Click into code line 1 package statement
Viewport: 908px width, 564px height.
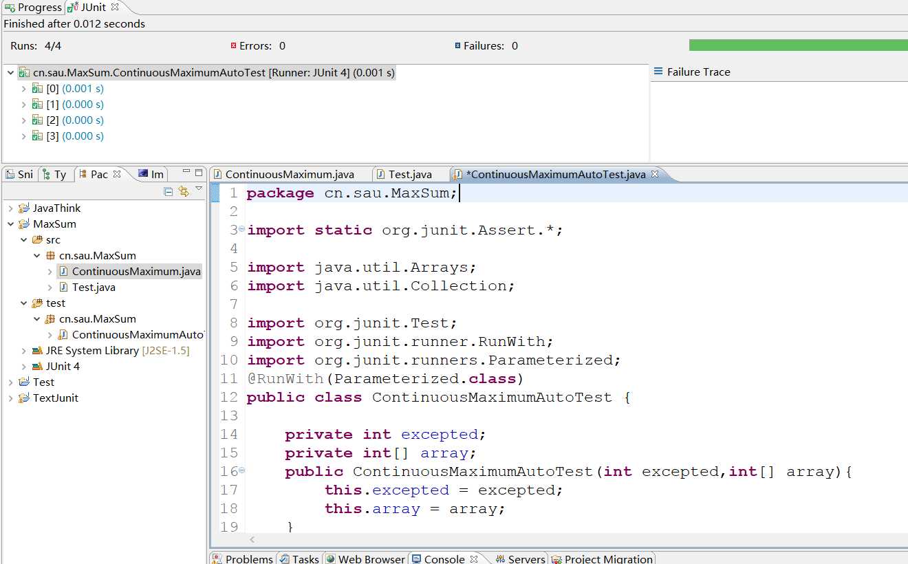pyautogui.click(x=352, y=193)
